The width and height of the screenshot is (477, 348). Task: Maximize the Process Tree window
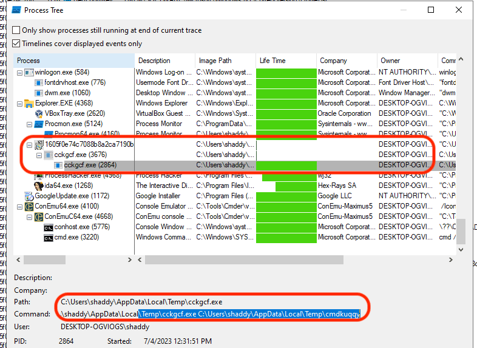pyautogui.click(x=431, y=10)
